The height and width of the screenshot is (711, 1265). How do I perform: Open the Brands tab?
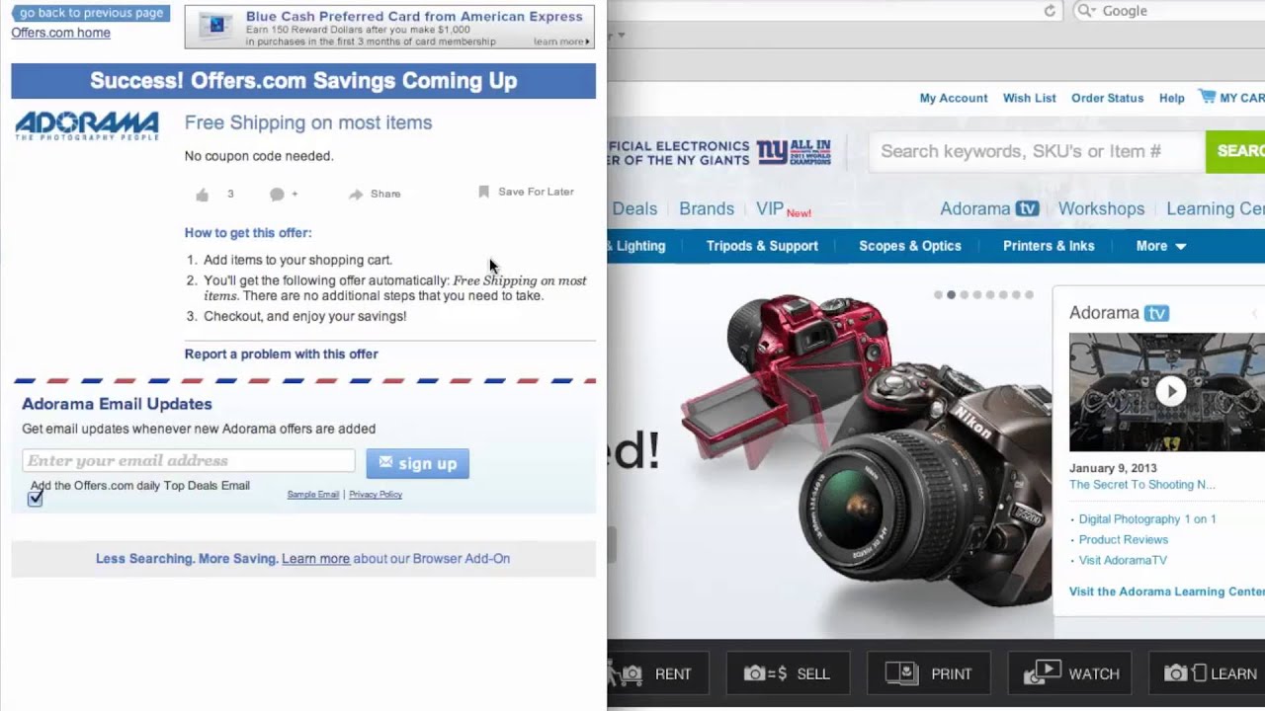pyautogui.click(x=707, y=208)
